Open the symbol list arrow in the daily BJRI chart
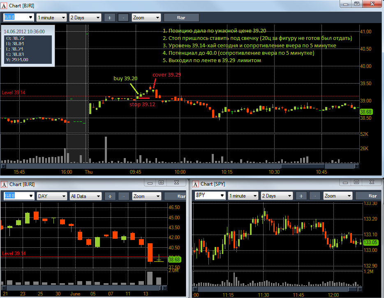384x298 pixels. [31, 196]
